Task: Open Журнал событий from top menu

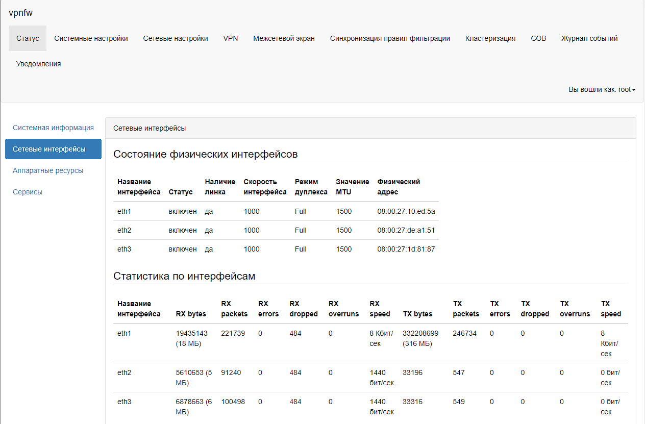Action: point(589,38)
